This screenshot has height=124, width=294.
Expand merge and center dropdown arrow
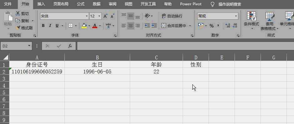click(190, 26)
